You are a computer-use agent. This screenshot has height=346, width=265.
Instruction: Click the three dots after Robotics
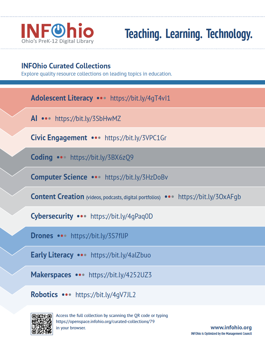tap(67, 295)
